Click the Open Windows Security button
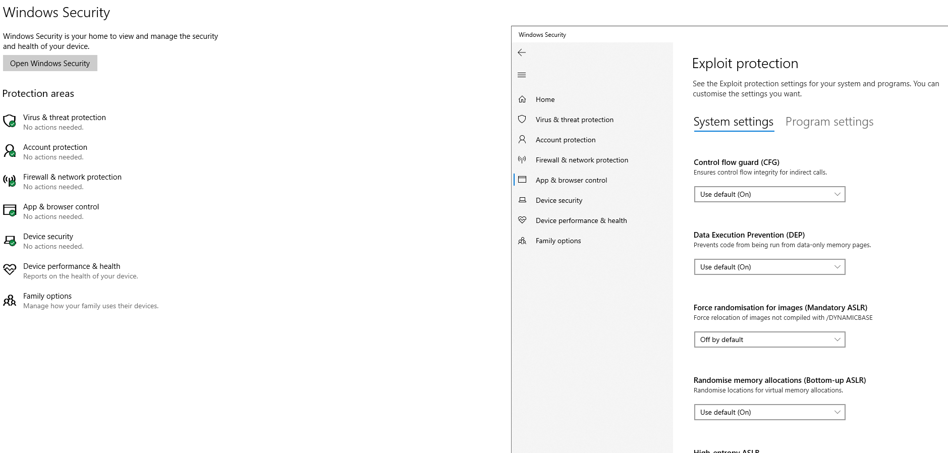948x453 pixels. click(x=50, y=63)
